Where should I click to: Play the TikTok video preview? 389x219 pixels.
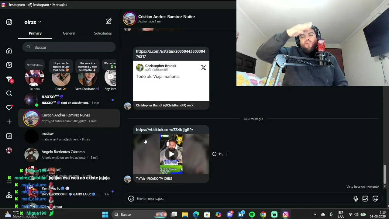[x=171, y=154]
